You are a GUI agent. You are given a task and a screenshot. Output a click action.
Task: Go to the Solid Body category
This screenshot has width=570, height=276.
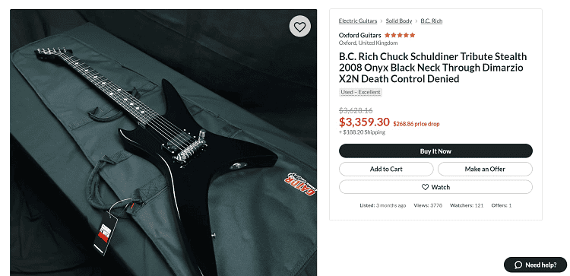(x=399, y=21)
